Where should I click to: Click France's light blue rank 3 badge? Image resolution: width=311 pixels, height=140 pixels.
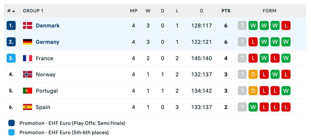click(x=11, y=58)
